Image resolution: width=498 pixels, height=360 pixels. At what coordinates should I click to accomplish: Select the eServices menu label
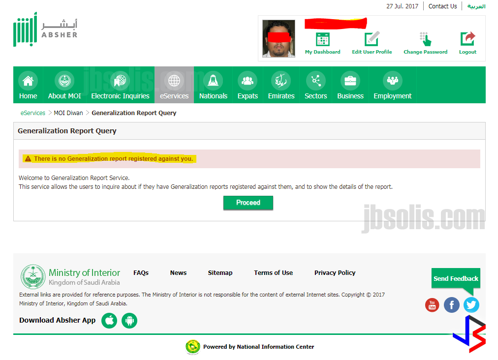point(174,96)
